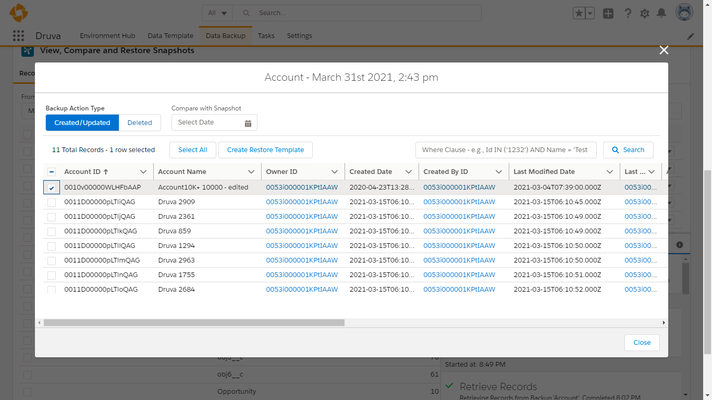Screen dimensions: 712x400
Task: Open the Help question mark icon
Action: 628,13
